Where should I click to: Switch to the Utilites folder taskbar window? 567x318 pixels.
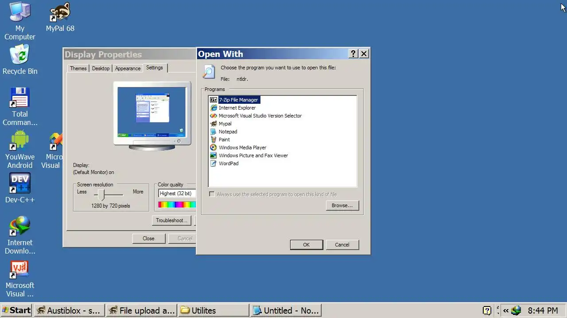[x=214, y=310]
